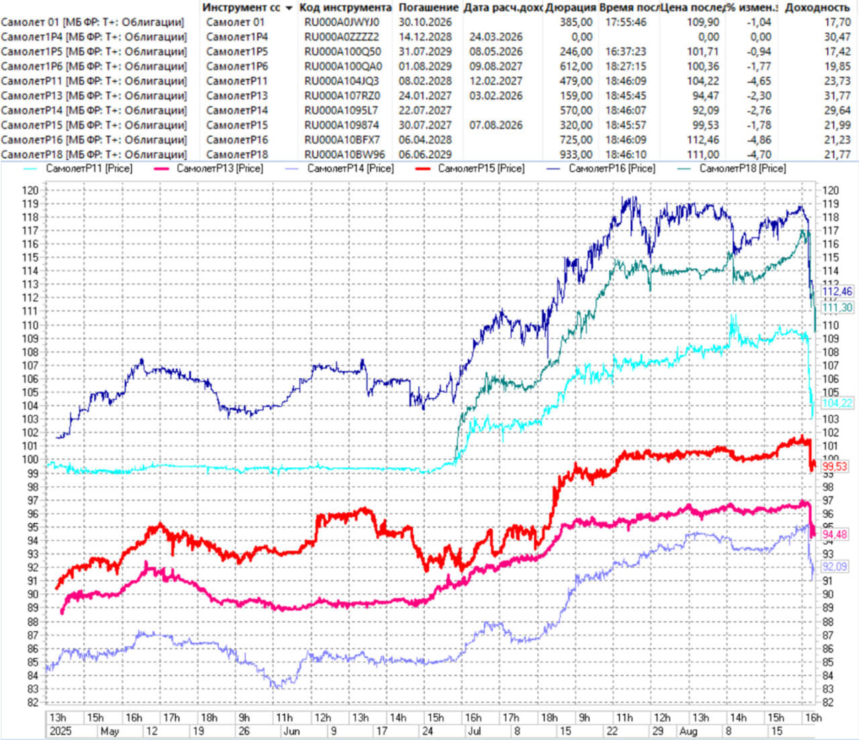This screenshot has width=859, height=740.
Task: Click the Время посл column header
Action: click(x=629, y=7)
